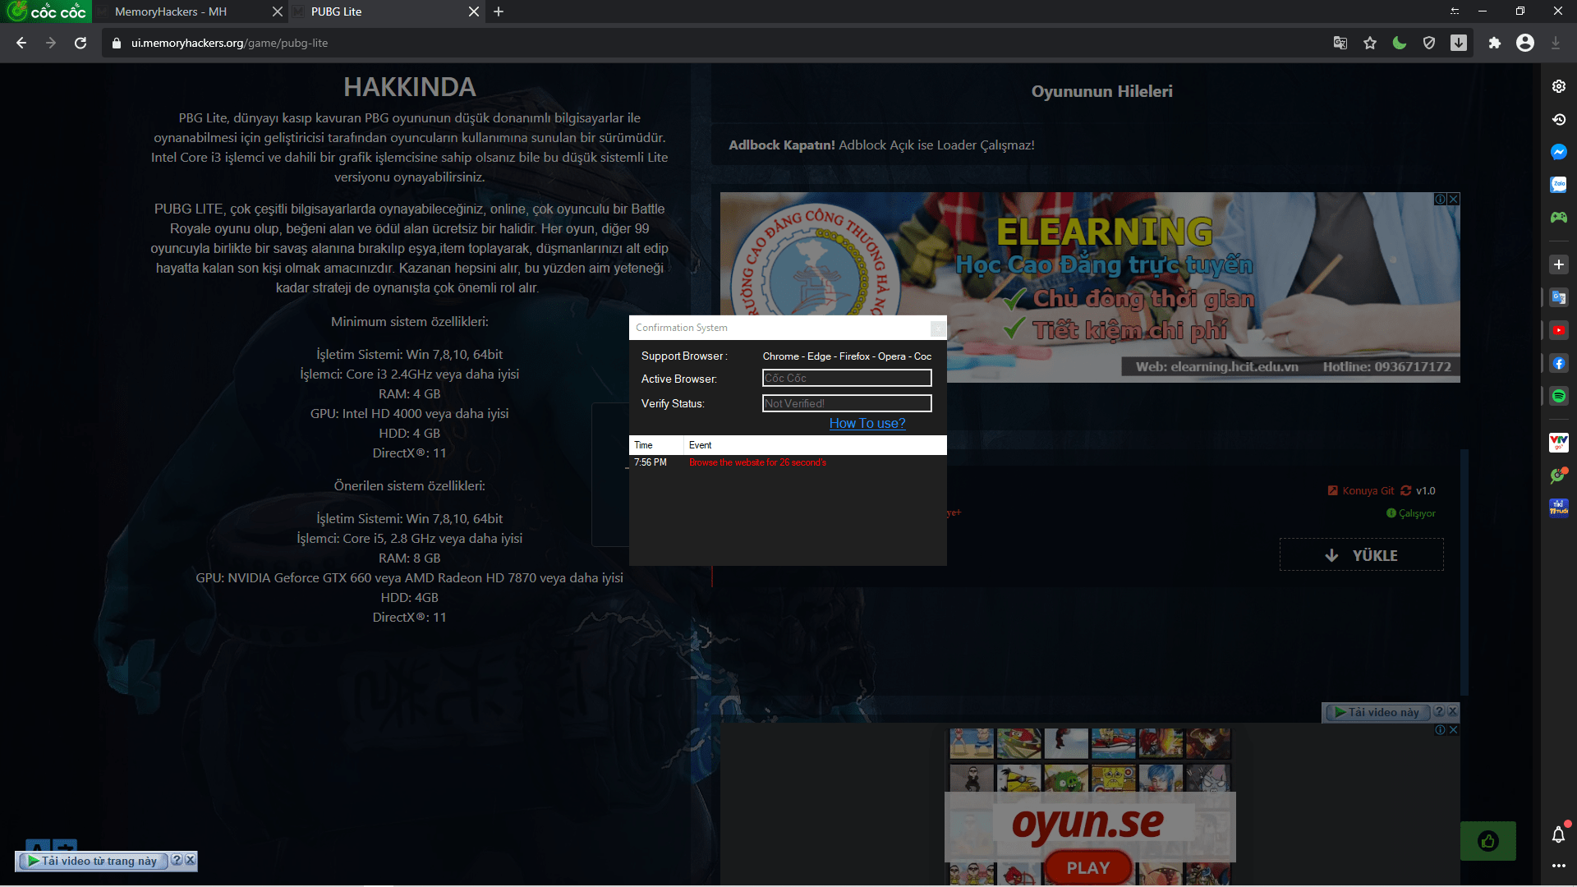The image size is (1577, 887).
Task: Open the games controller sidebar icon
Action: click(1559, 218)
